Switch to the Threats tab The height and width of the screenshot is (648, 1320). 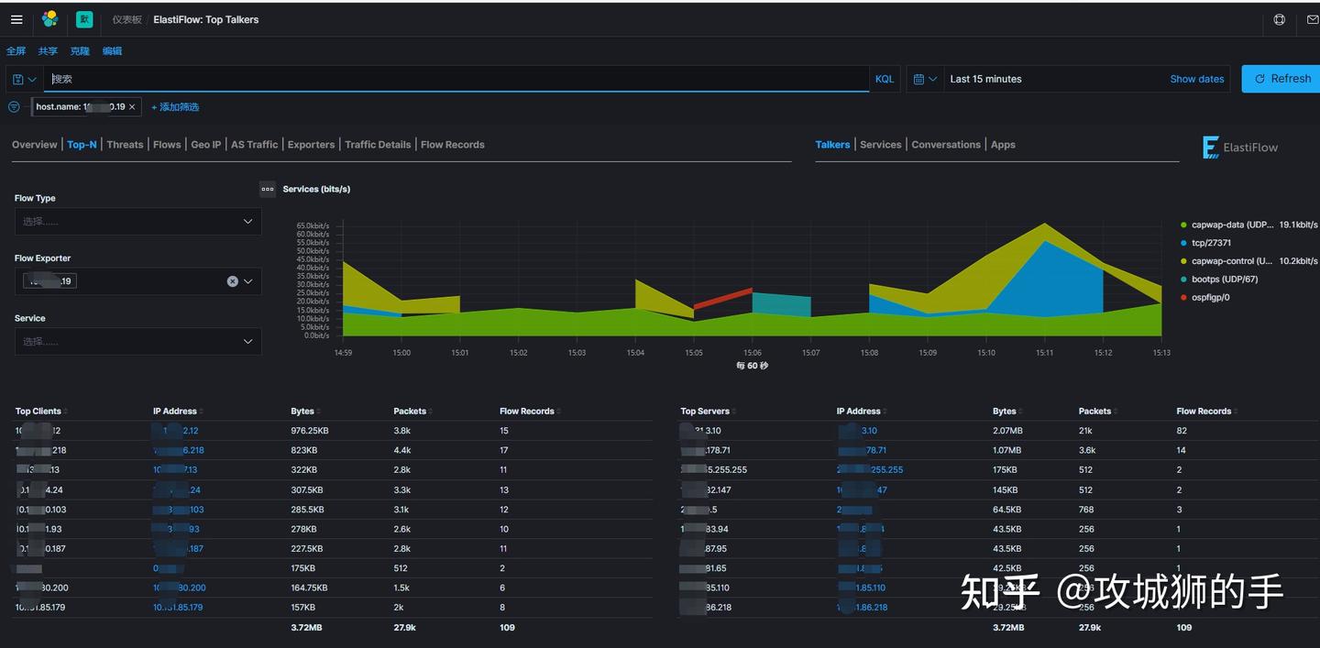pyautogui.click(x=125, y=145)
